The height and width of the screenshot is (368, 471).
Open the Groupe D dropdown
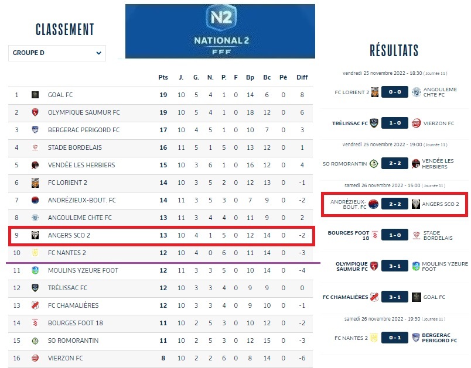(x=57, y=53)
